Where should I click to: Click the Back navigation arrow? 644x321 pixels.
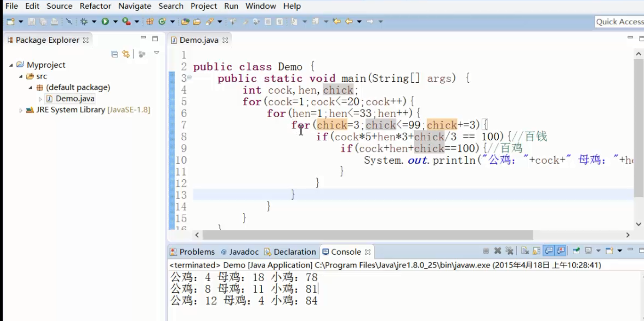pyautogui.click(x=349, y=22)
